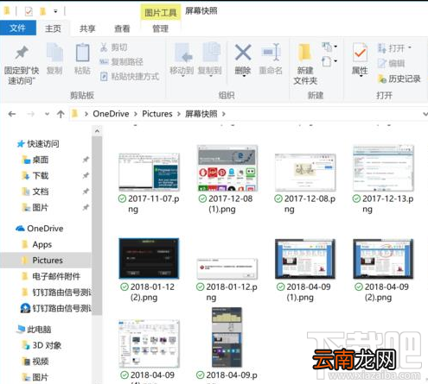Open the File (文件) tab

tap(18, 28)
